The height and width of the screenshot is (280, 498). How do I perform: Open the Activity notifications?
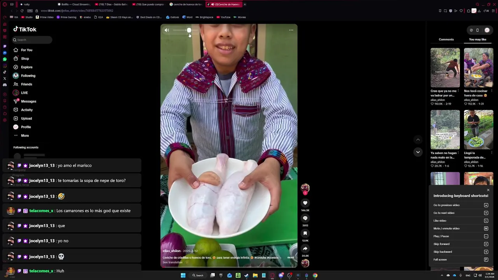(23, 110)
